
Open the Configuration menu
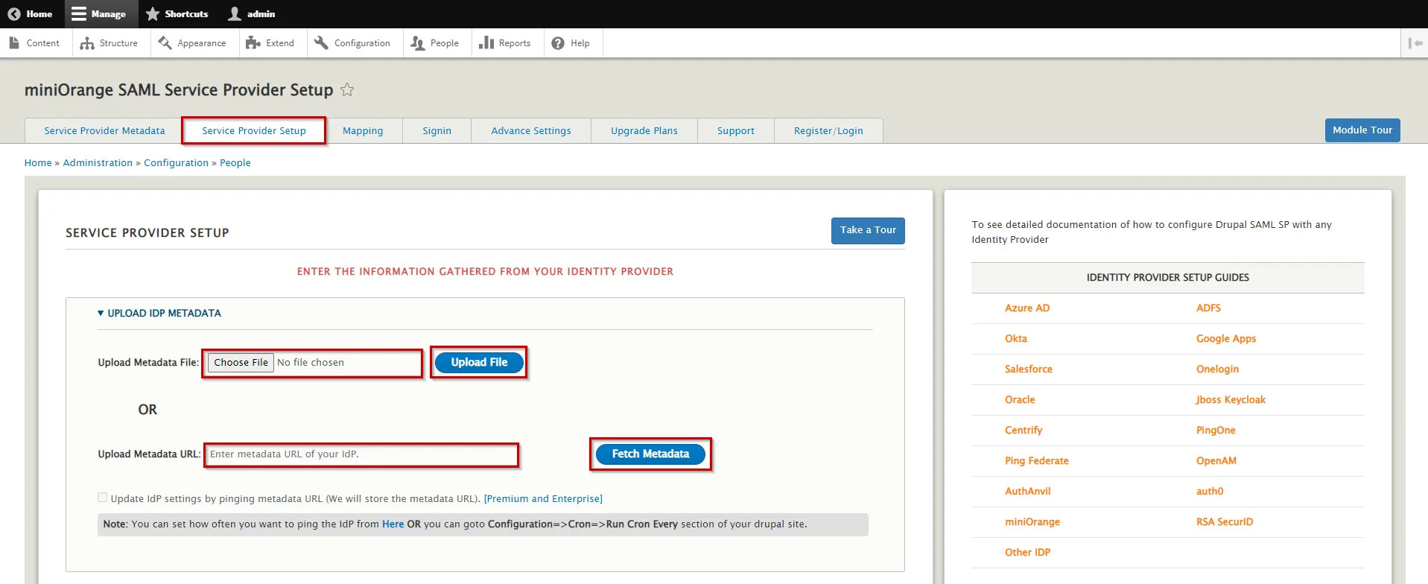click(x=352, y=43)
